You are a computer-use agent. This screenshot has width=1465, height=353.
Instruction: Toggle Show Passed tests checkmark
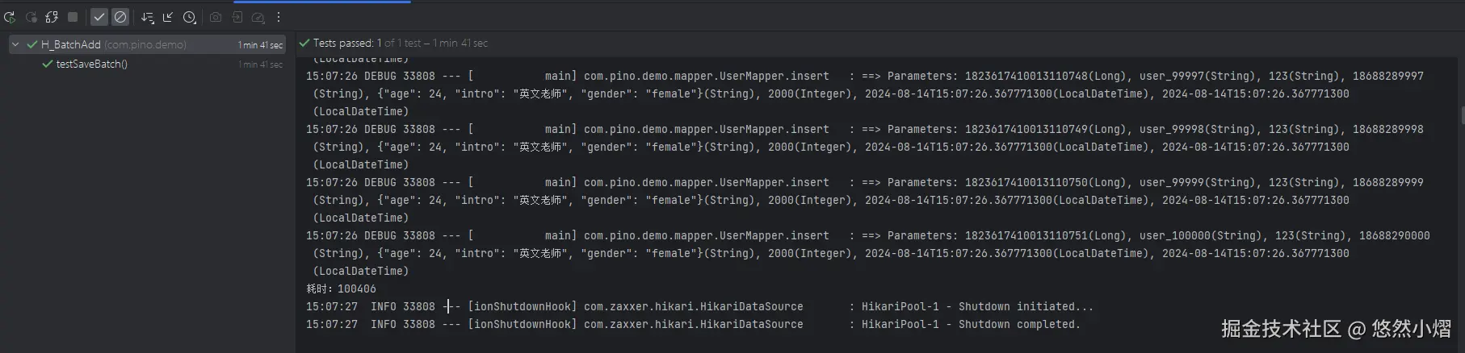click(99, 17)
